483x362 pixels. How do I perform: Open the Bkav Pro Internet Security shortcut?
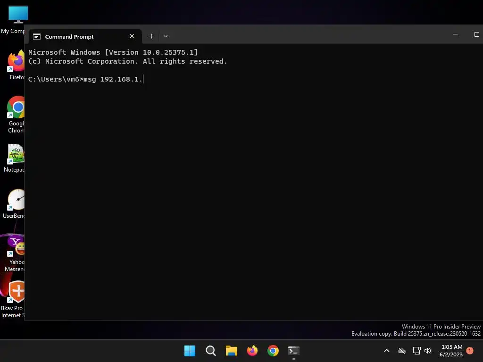coord(13,299)
